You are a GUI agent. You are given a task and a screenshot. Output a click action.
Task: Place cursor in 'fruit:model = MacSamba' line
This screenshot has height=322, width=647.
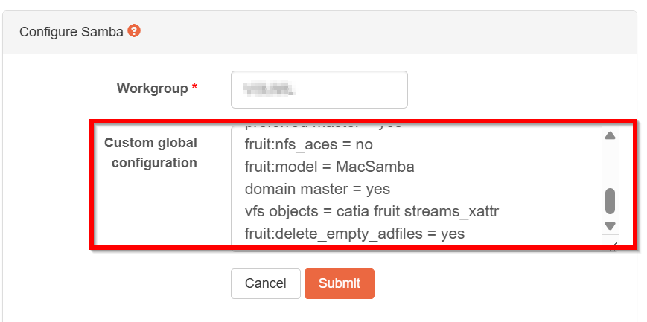click(329, 167)
